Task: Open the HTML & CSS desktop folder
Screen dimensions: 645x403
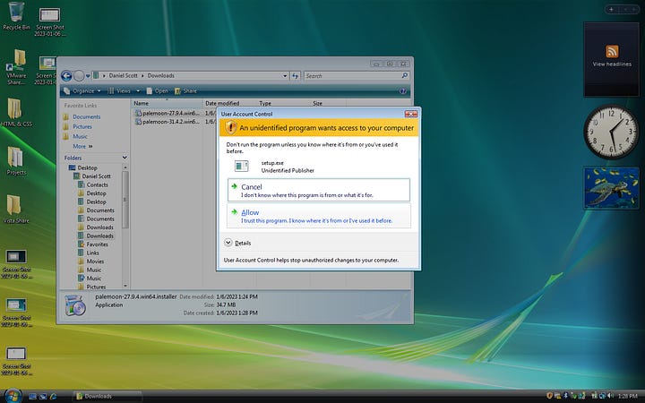Action: (16, 113)
